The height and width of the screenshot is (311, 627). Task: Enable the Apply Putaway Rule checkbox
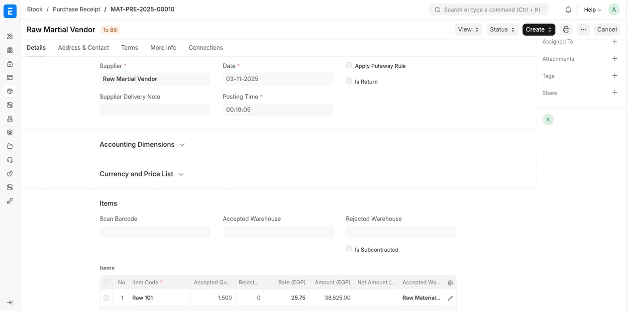[x=349, y=65]
